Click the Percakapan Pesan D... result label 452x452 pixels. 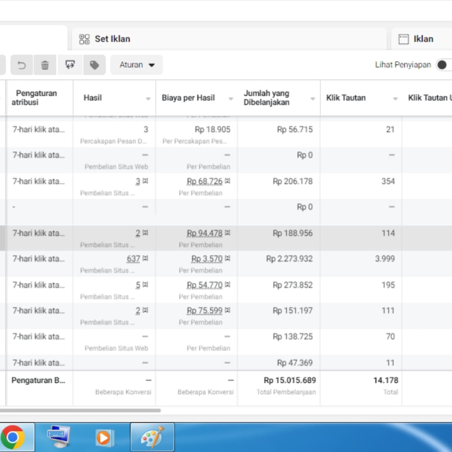point(113,141)
